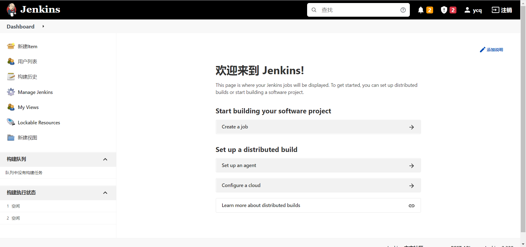Click the Lockable Resources drive icon
526x247 pixels.
tap(11, 122)
